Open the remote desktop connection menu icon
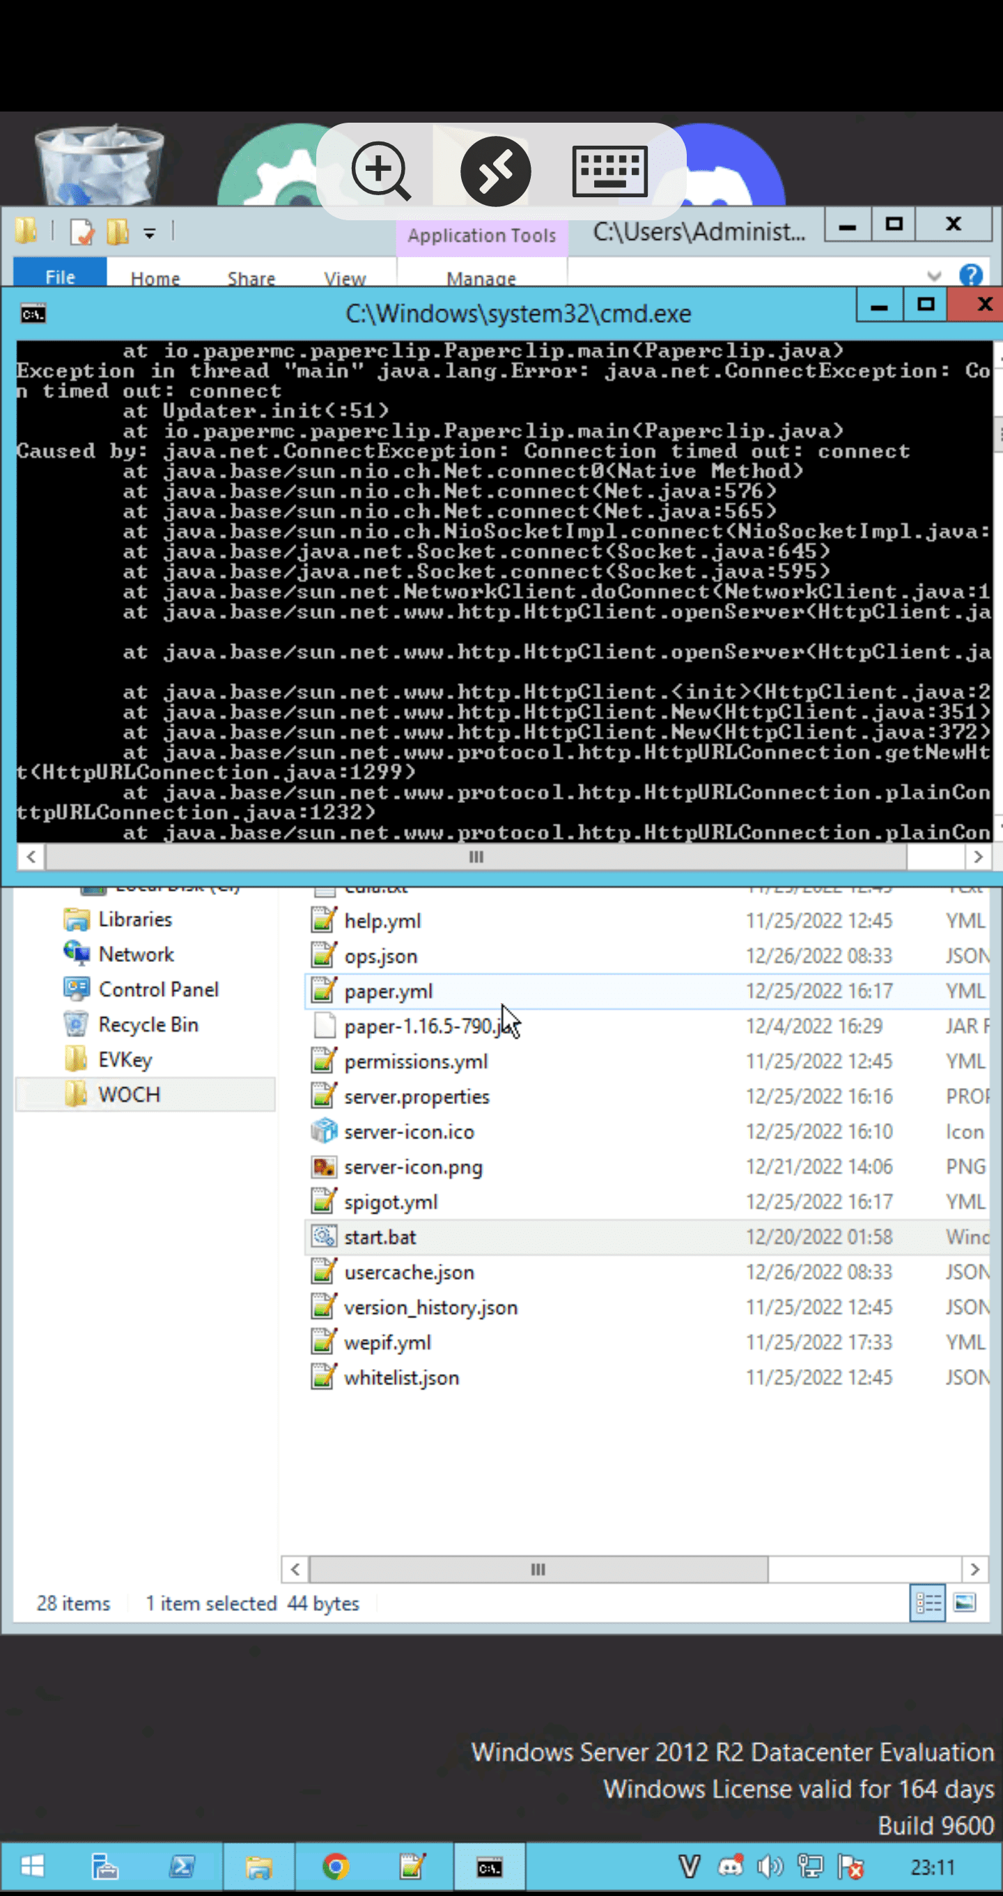1003x1896 pixels. [x=496, y=171]
